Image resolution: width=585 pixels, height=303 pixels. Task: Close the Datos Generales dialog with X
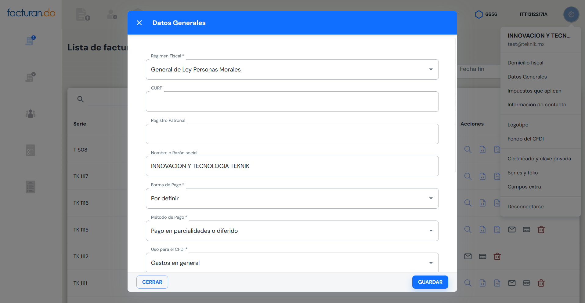point(139,23)
